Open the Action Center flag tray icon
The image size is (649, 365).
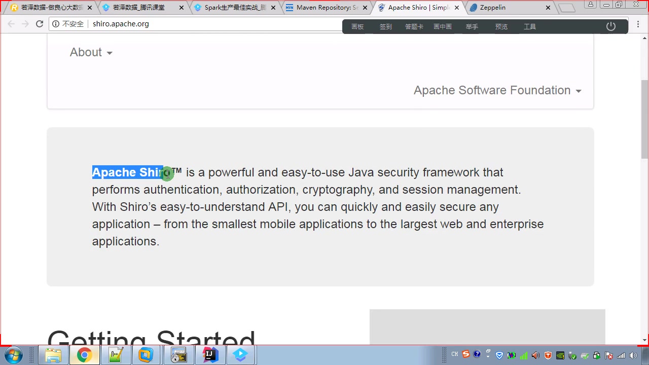[x=609, y=355]
